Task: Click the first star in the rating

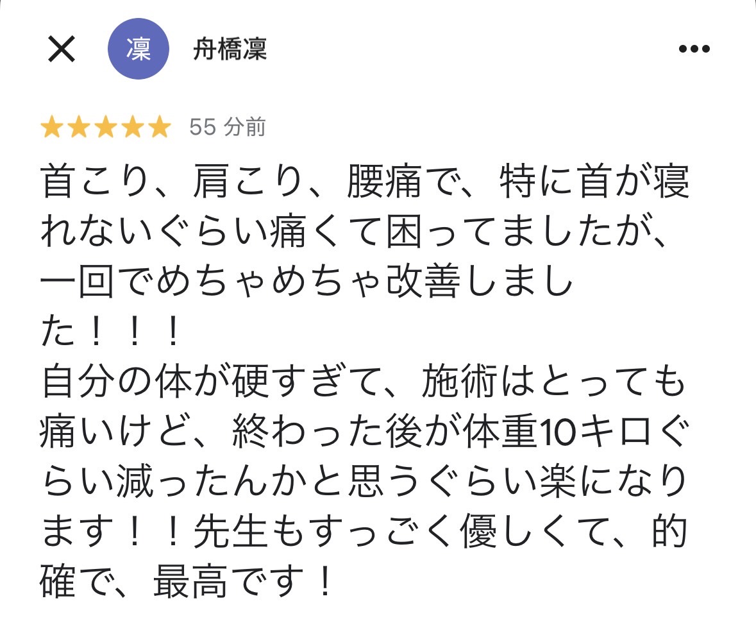Action: (x=51, y=128)
